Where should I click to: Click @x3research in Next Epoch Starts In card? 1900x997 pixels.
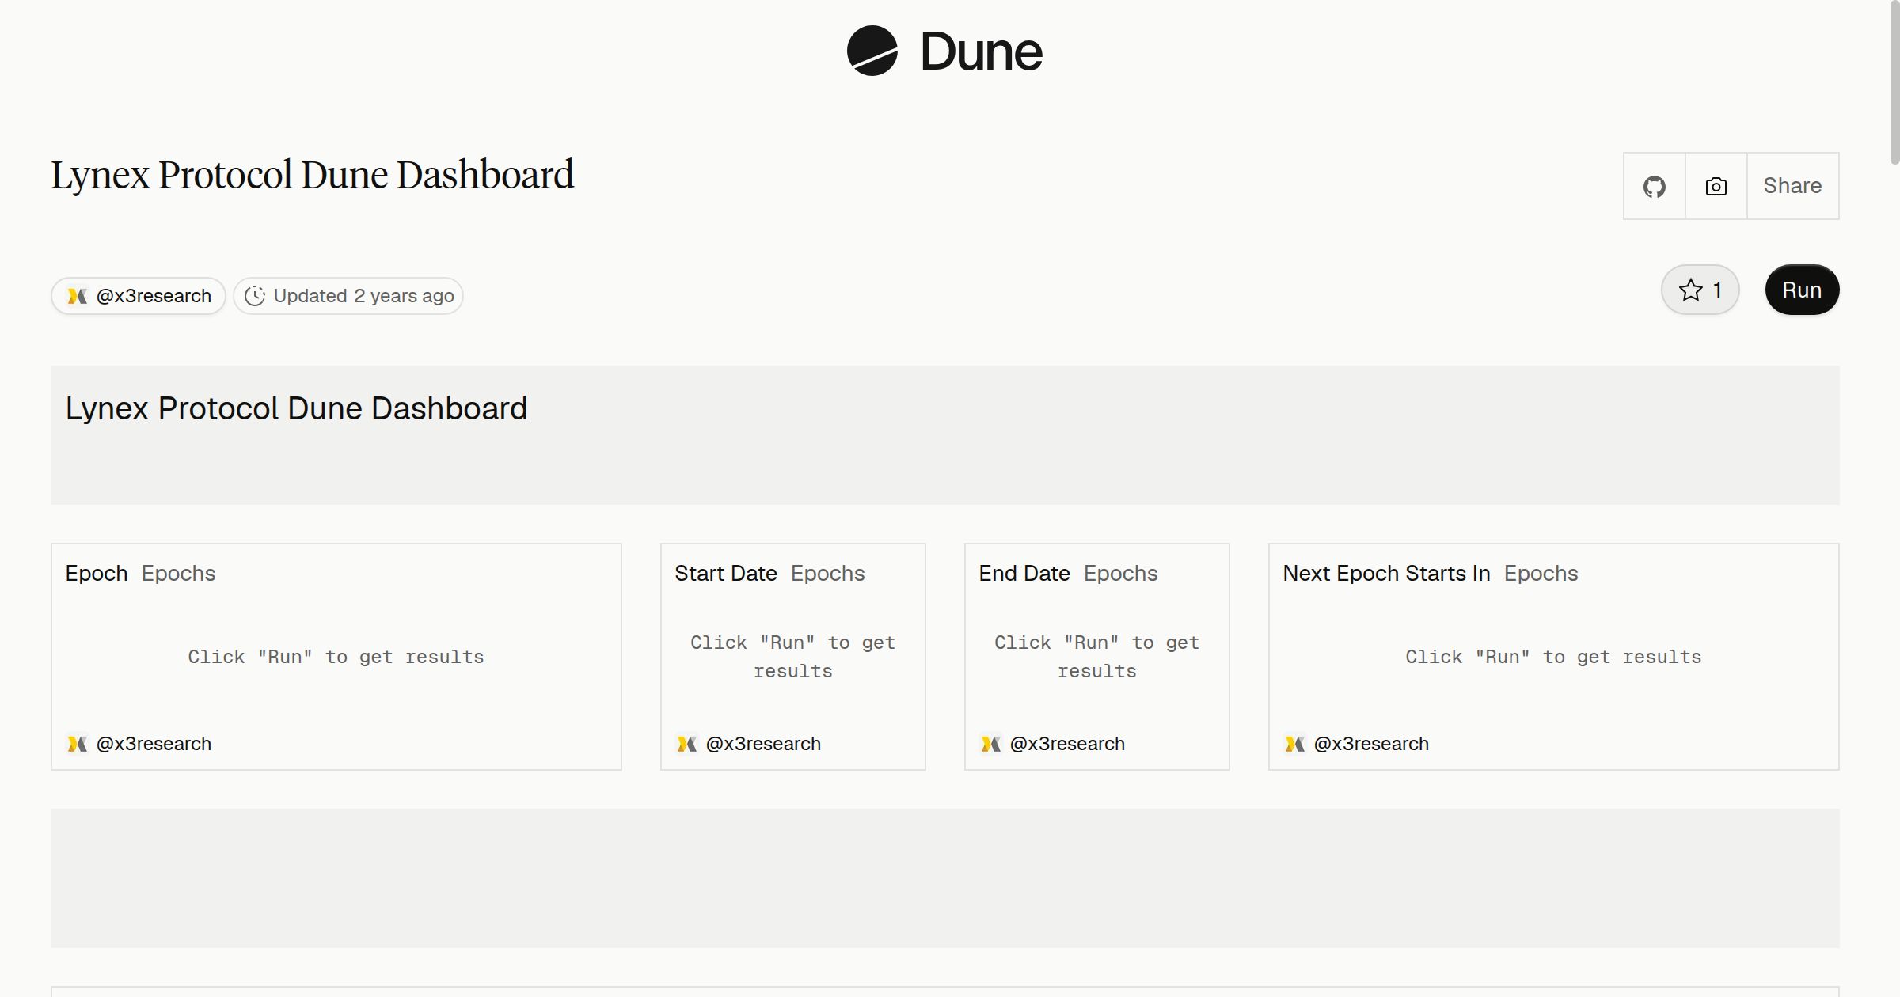point(1371,744)
